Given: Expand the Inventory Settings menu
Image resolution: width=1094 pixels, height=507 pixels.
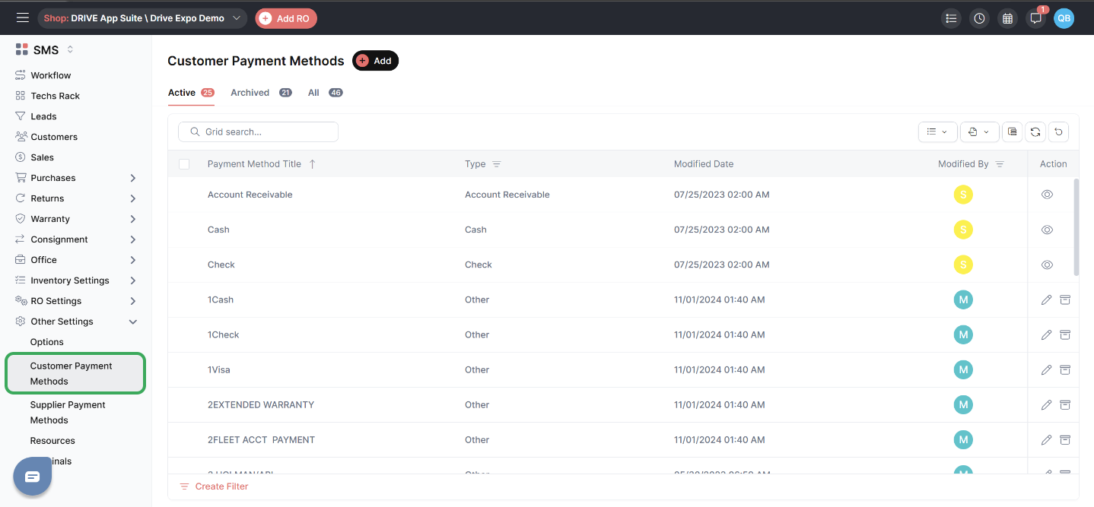Looking at the screenshot, I should tap(133, 280).
